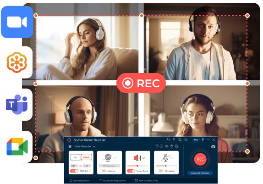Image resolution: width=263 pixels, height=184 pixels.
Task: Click the crossed-out webcam icon
Action: click(108, 157)
